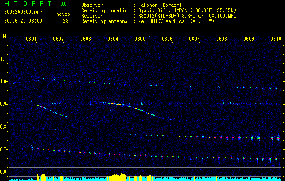Viewport: 285px width, 181px height.
Task: Click the horizontal 0.9 kHz carrier line
Action: (159, 104)
